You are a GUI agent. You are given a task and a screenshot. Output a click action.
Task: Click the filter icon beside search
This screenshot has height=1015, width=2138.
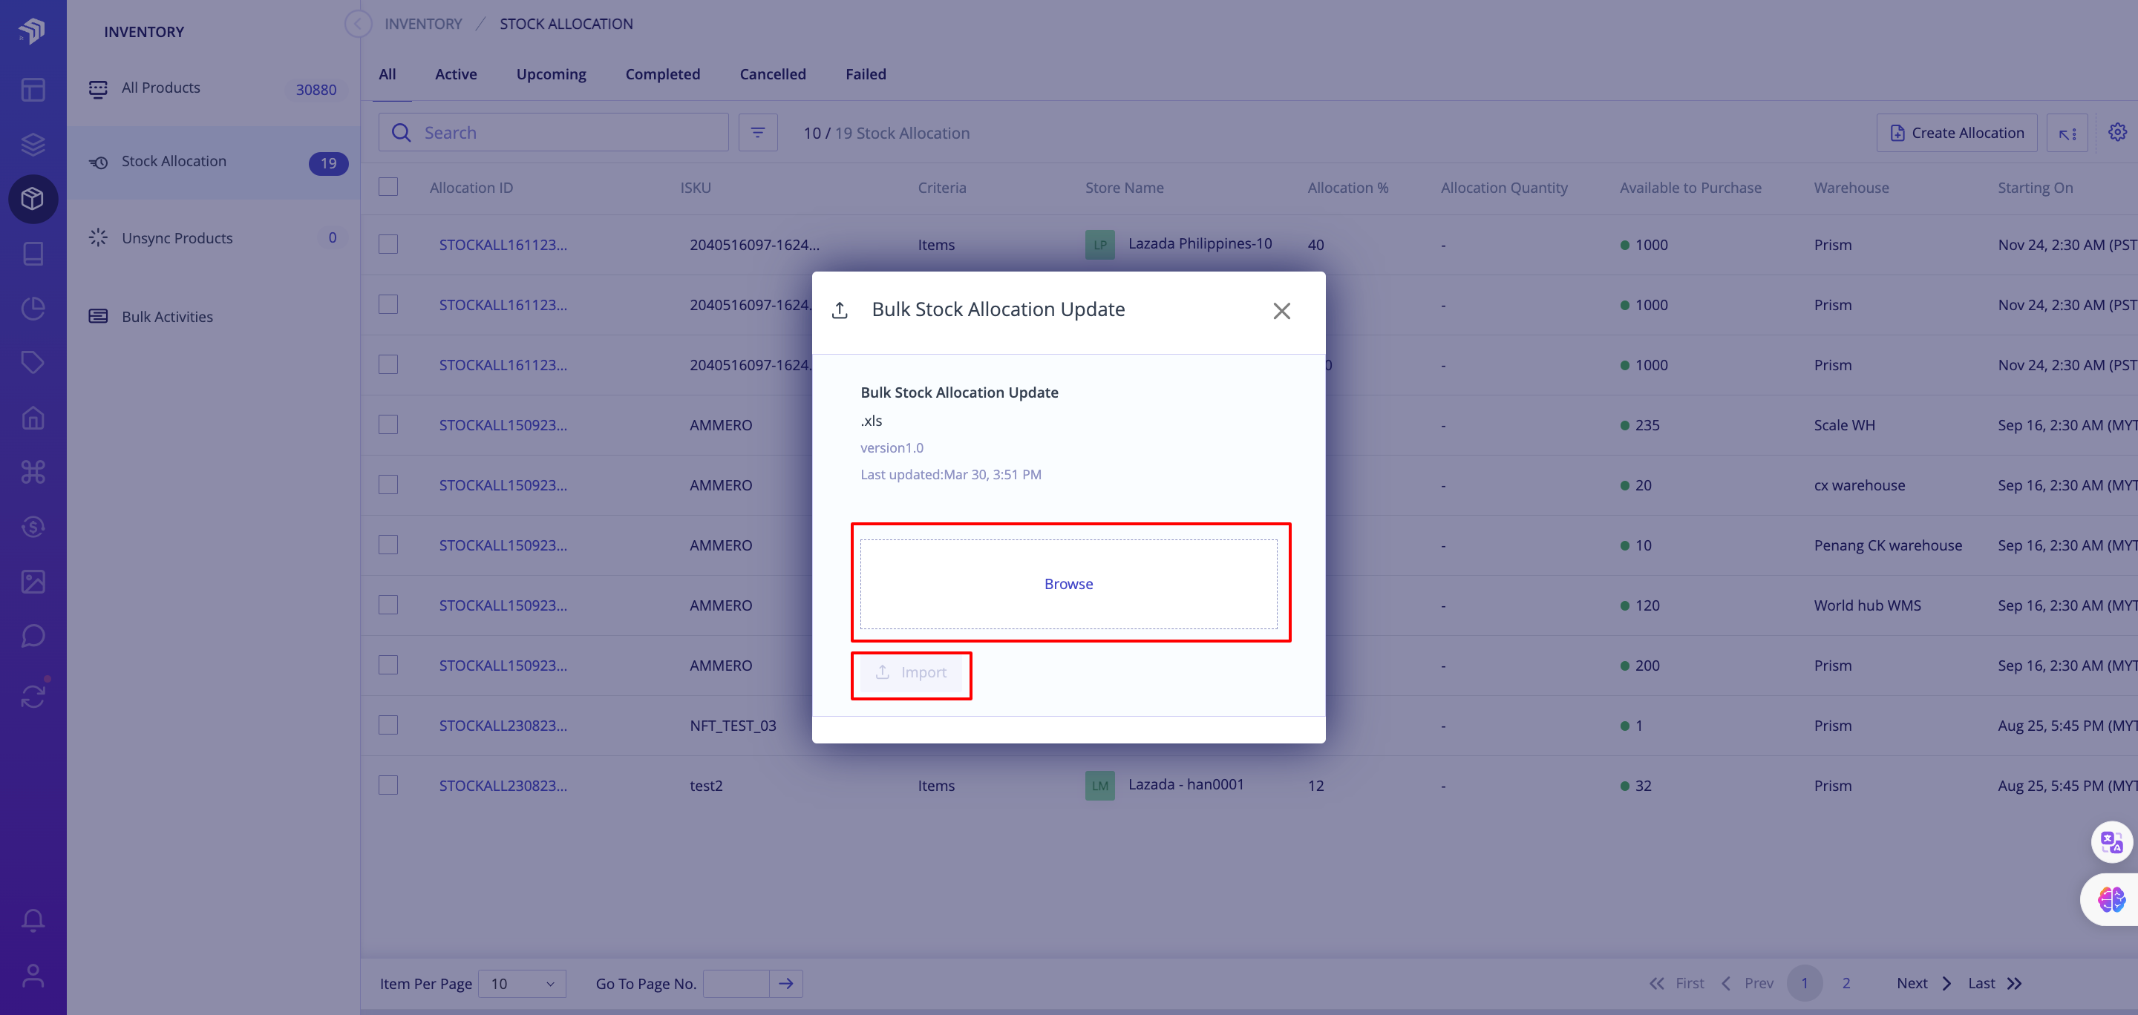(x=758, y=133)
